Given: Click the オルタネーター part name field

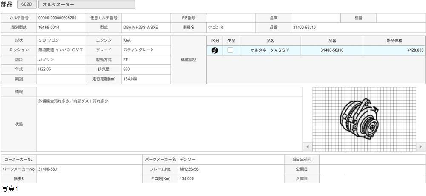Looking at the screenshot, I should click(x=86, y=5).
